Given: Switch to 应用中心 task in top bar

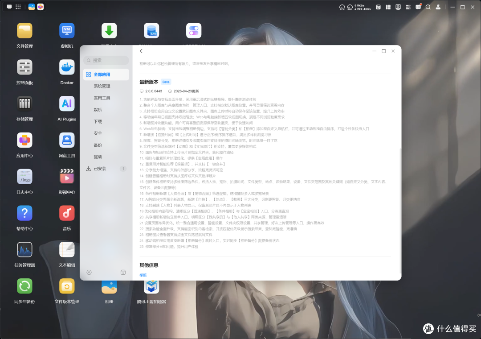Looking at the screenshot, I should tap(41, 7).
